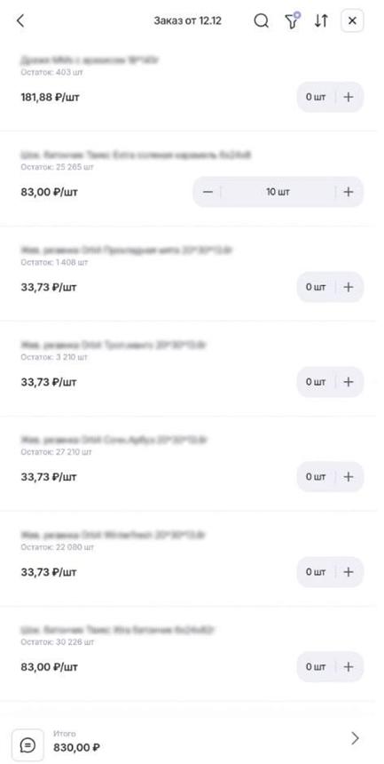384x764 pixels.
Task: Add one unit of item with stock 1 408
Action: tap(348, 287)
